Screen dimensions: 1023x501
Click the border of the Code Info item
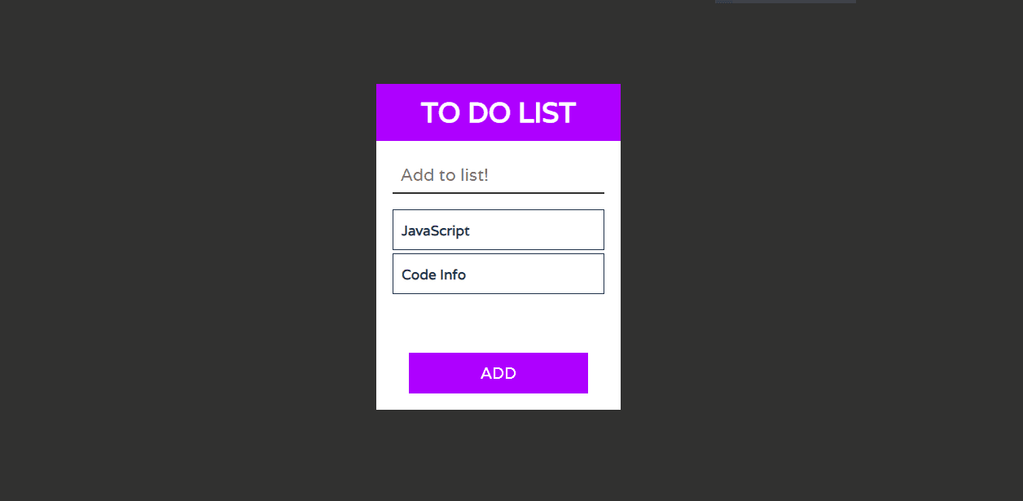[x=393, y=274]
